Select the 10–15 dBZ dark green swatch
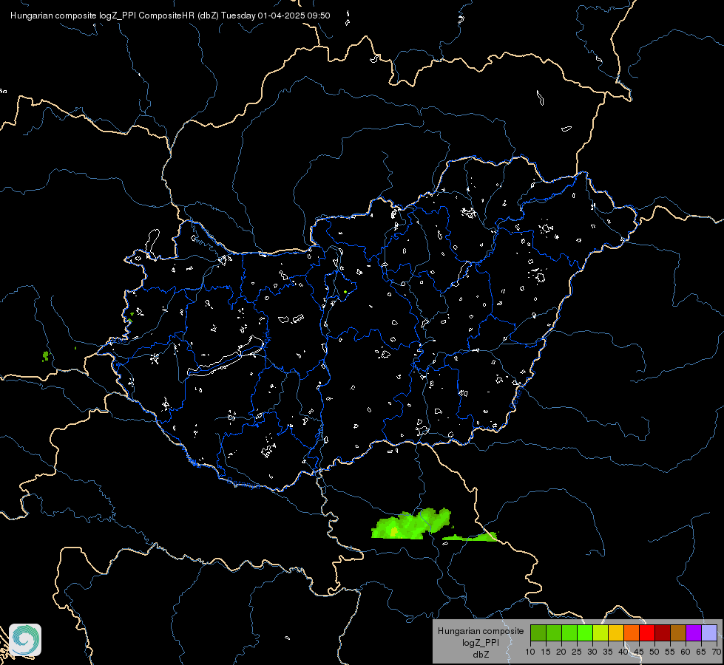This screenshot has width=724, height=665. click(538, 632)
